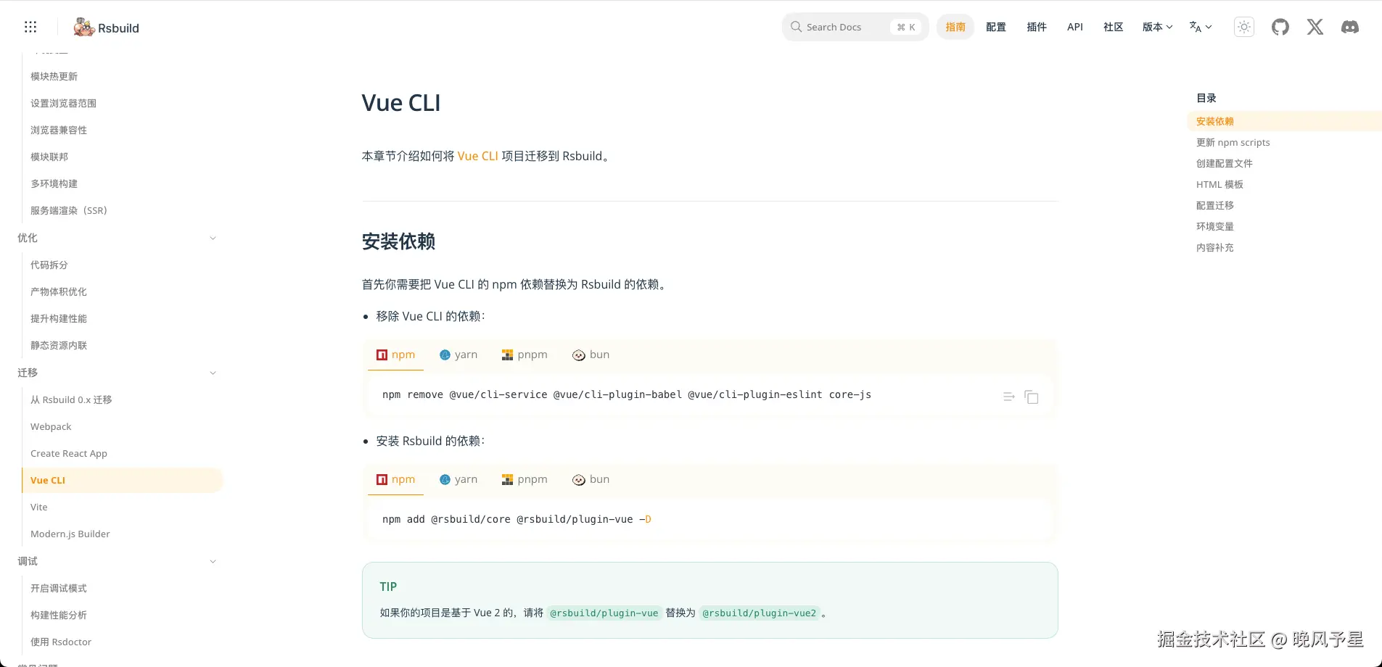The image size is (1382, 667).
Task: Select the 配置 nav item
Action: tap(996, 27)
